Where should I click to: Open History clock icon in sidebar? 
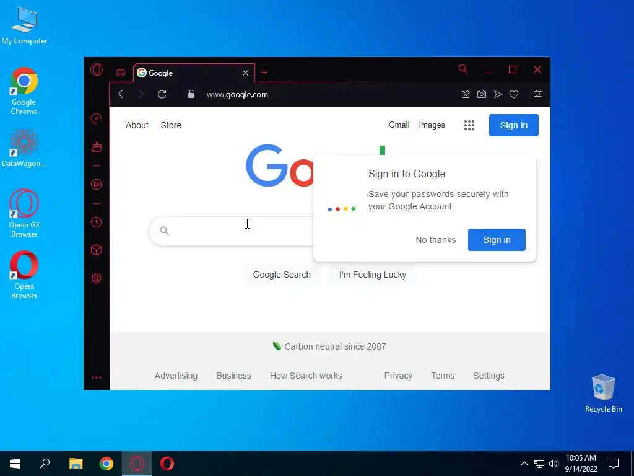coord(96,223)
